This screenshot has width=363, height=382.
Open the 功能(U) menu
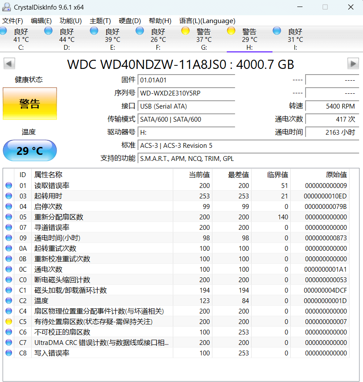click(x=71, y=21)
